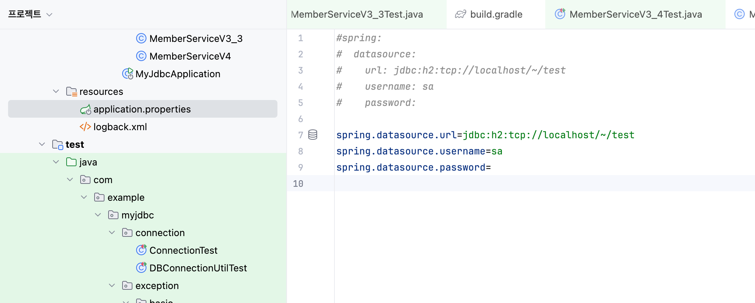Place cursor on empty line 10
The height and width of the screenshot is (303, 755).
point(515,183)
